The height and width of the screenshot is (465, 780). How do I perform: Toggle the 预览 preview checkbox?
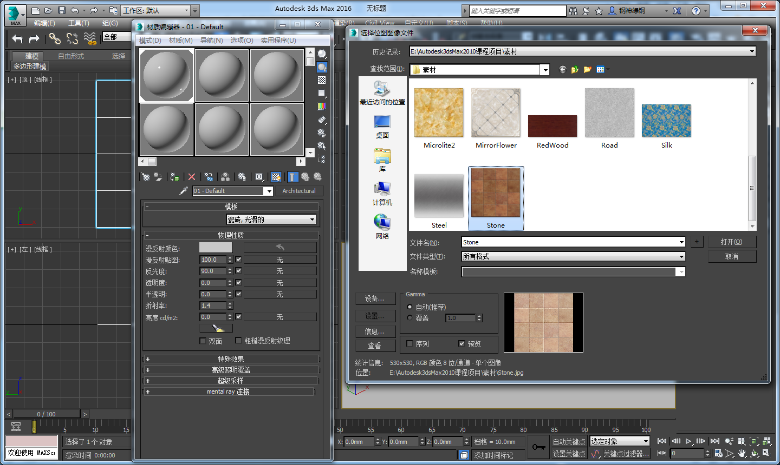point(461,343)
